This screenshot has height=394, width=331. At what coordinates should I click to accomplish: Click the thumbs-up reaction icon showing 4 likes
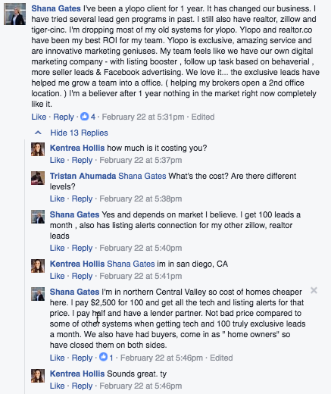point(84,117)
